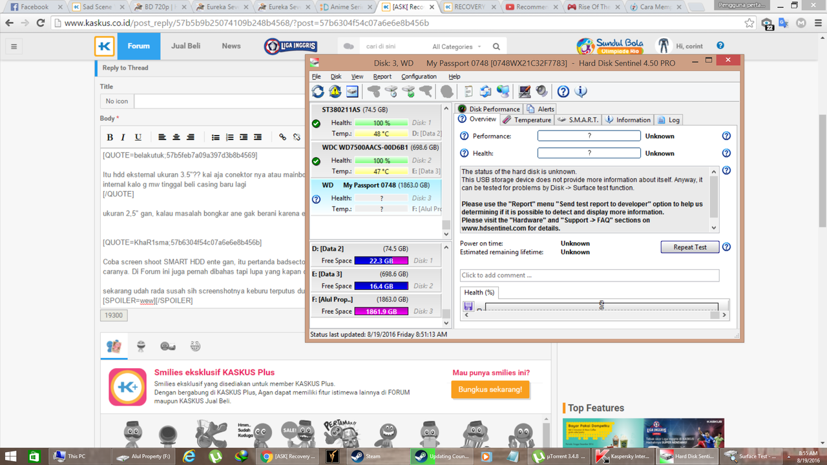
Task: Insert numbered list in Kaskus reply editor
Action: point(230,137)
